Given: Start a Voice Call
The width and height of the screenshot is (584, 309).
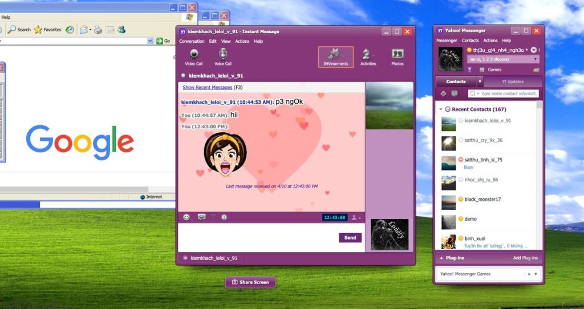Looking at the screenshot, I should [x=223, y=56].
